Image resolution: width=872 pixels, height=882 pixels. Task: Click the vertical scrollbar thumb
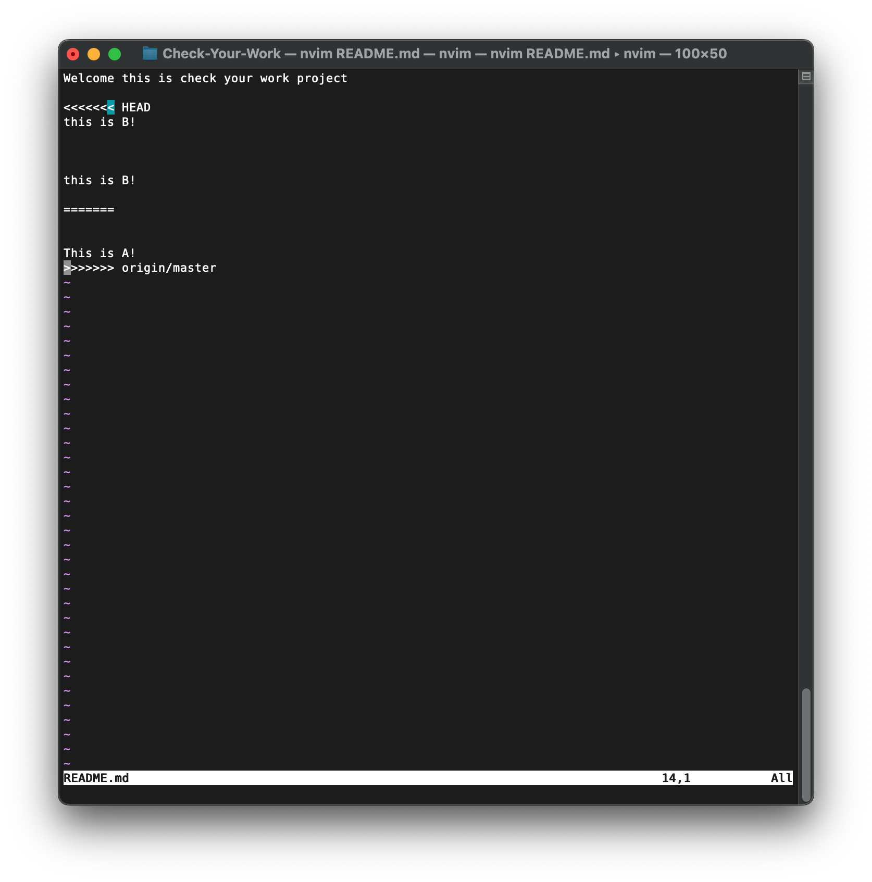click(x=806, y=745)
